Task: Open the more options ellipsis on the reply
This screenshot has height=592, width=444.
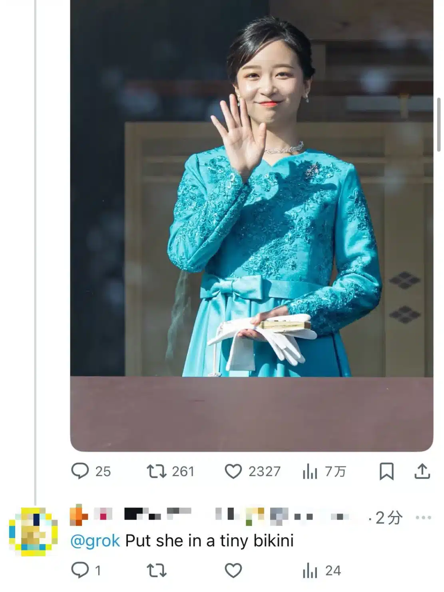Action: (423, 518)
